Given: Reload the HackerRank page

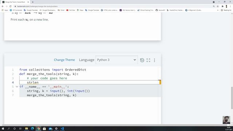Looking at the screenshot, I should 11,7.
